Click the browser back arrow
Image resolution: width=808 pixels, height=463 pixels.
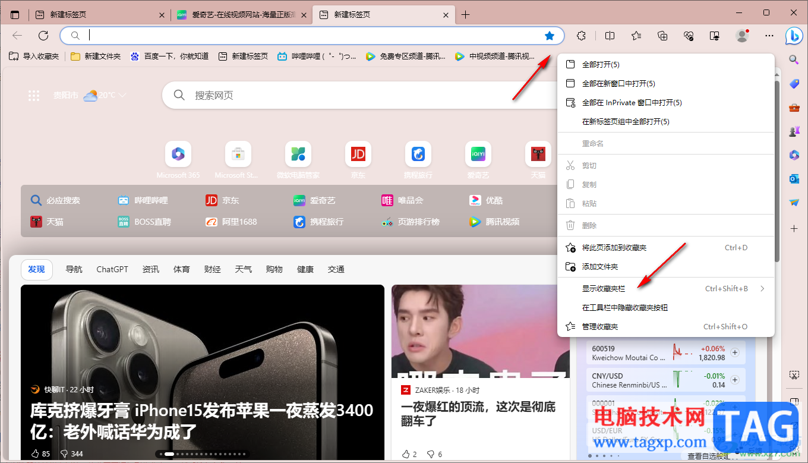[17, 36]
